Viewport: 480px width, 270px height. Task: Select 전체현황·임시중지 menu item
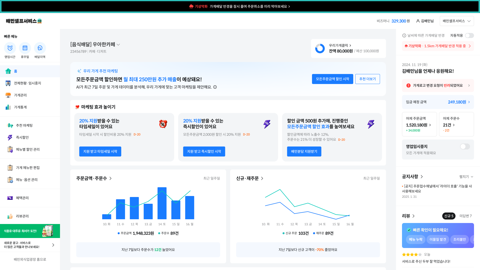click(x=30, y=83)
